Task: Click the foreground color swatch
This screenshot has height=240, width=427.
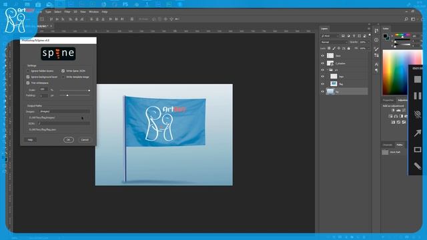Action: (385, 36)
